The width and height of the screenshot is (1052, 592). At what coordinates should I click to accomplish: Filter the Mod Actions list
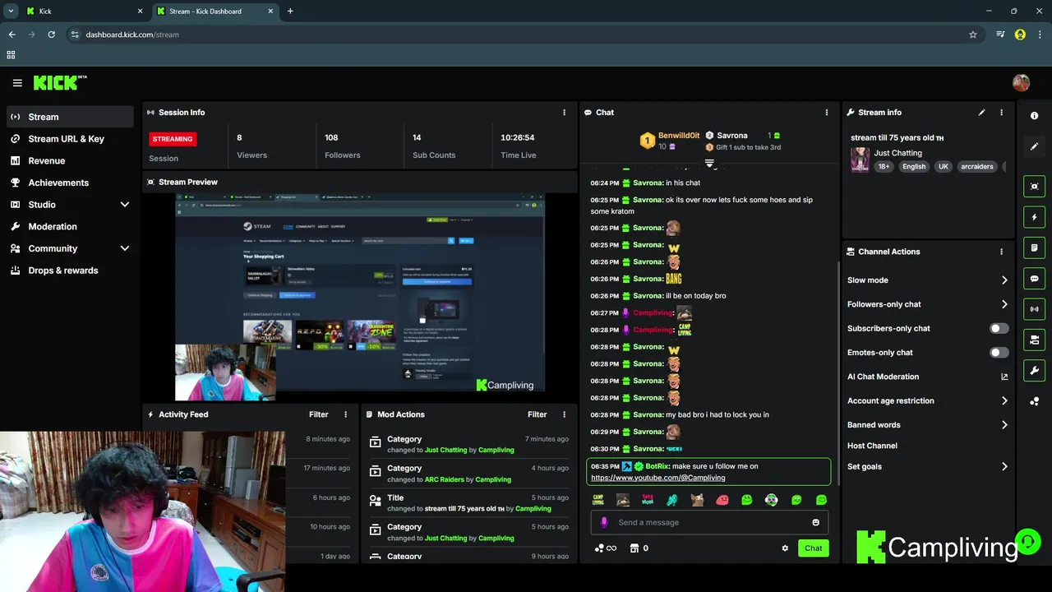[x=537, y=414]
